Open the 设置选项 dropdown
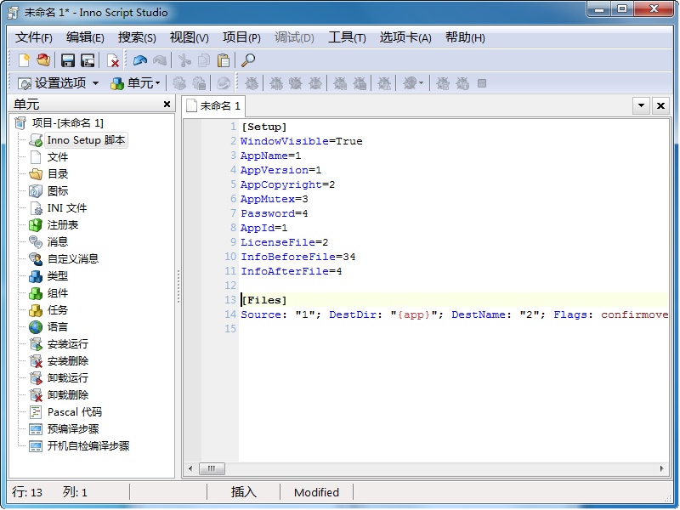The image size is (680, 510). click(59, 83)
